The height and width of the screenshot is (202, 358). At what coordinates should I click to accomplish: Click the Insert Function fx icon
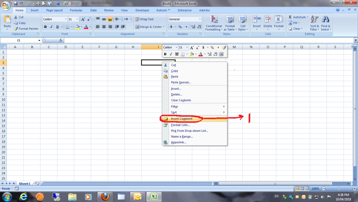[61, 40]
